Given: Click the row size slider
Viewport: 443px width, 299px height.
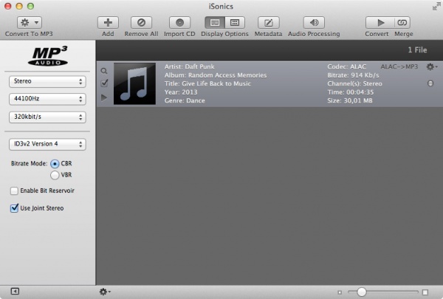Looking at the screenshot, I should click(x=382, y=292).
